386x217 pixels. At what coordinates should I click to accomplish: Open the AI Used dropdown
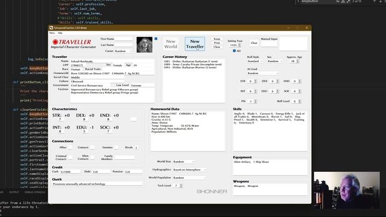[x=263, y=73]
